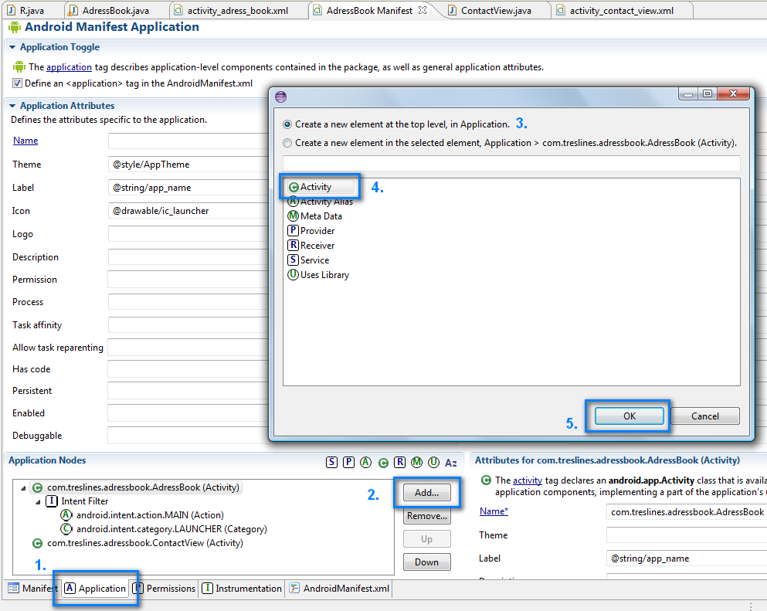
Task: Switch to the Instrumentation bottom tab
Action: [x=242, y=588]
